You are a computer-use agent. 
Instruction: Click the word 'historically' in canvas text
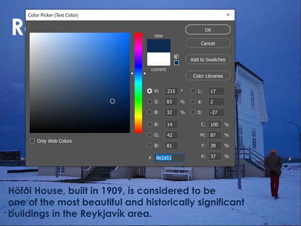(170, 202)
